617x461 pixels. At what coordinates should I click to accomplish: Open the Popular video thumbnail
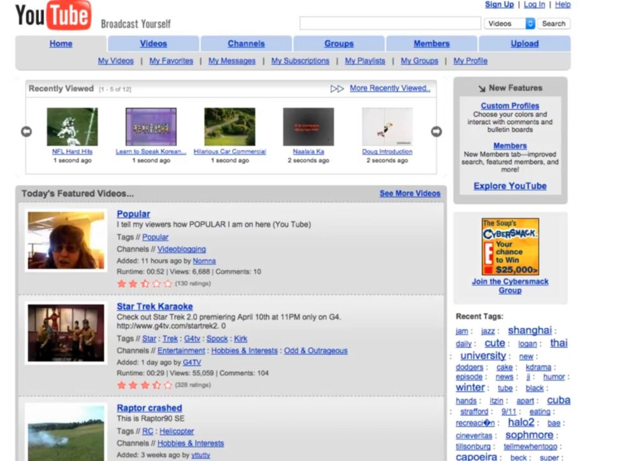point(66,240)
